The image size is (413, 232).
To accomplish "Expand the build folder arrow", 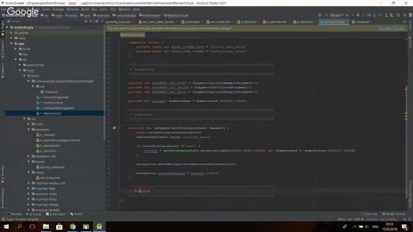I will pyautogui.click(x=15, y=49).
